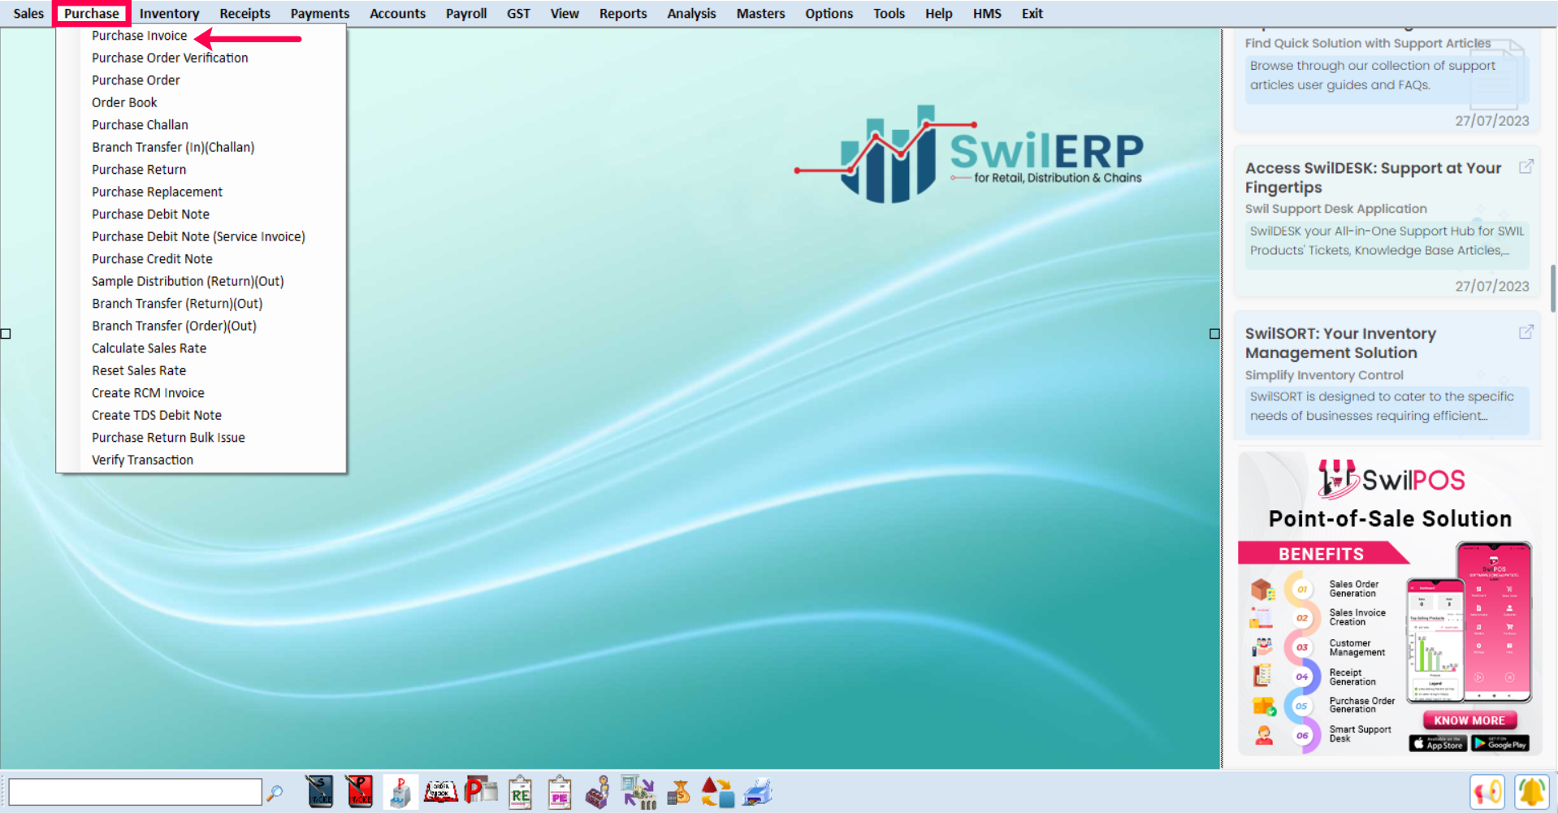
Task: Click Exit in the menu bar
Action: [1032, 13]
